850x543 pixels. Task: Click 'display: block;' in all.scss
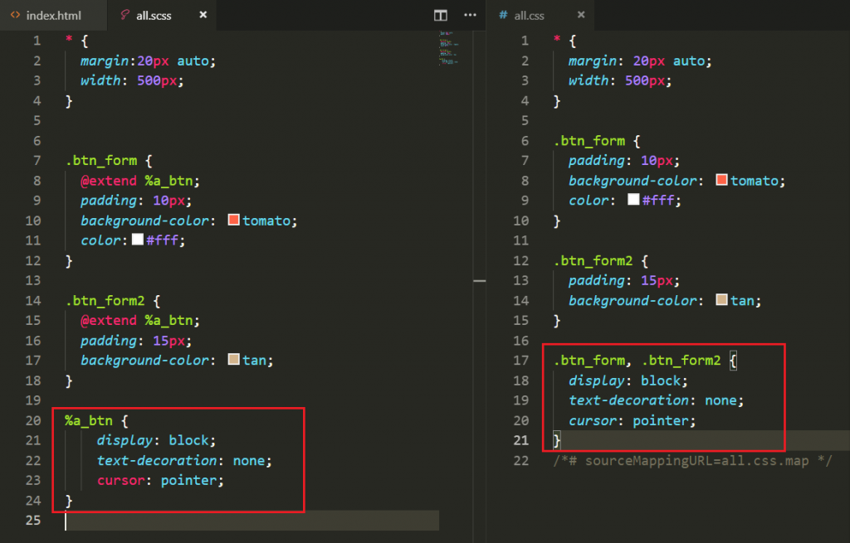156,441
